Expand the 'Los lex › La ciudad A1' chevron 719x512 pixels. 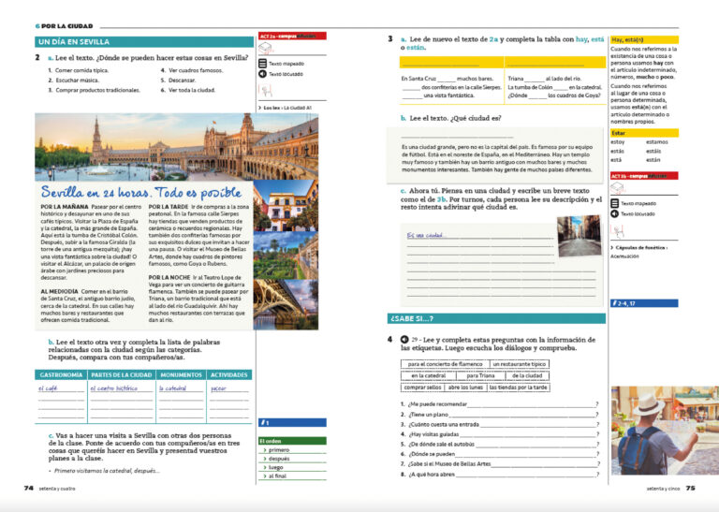click(x=259, y=108)
